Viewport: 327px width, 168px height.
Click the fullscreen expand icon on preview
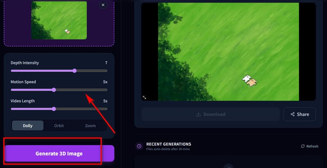(144, 97)
